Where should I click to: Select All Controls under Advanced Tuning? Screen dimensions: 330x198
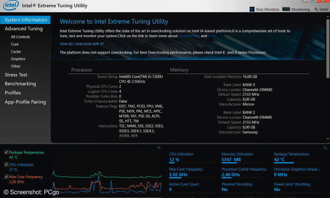click(x=20, y=37)
